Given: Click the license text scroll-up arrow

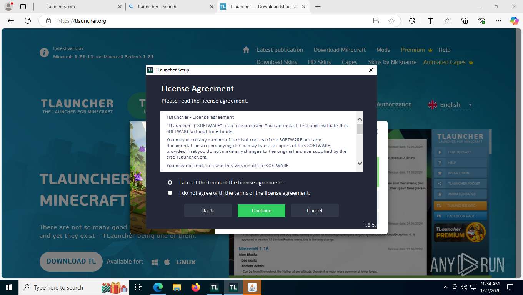Looking at the screenshot, I should coord(360,119).
